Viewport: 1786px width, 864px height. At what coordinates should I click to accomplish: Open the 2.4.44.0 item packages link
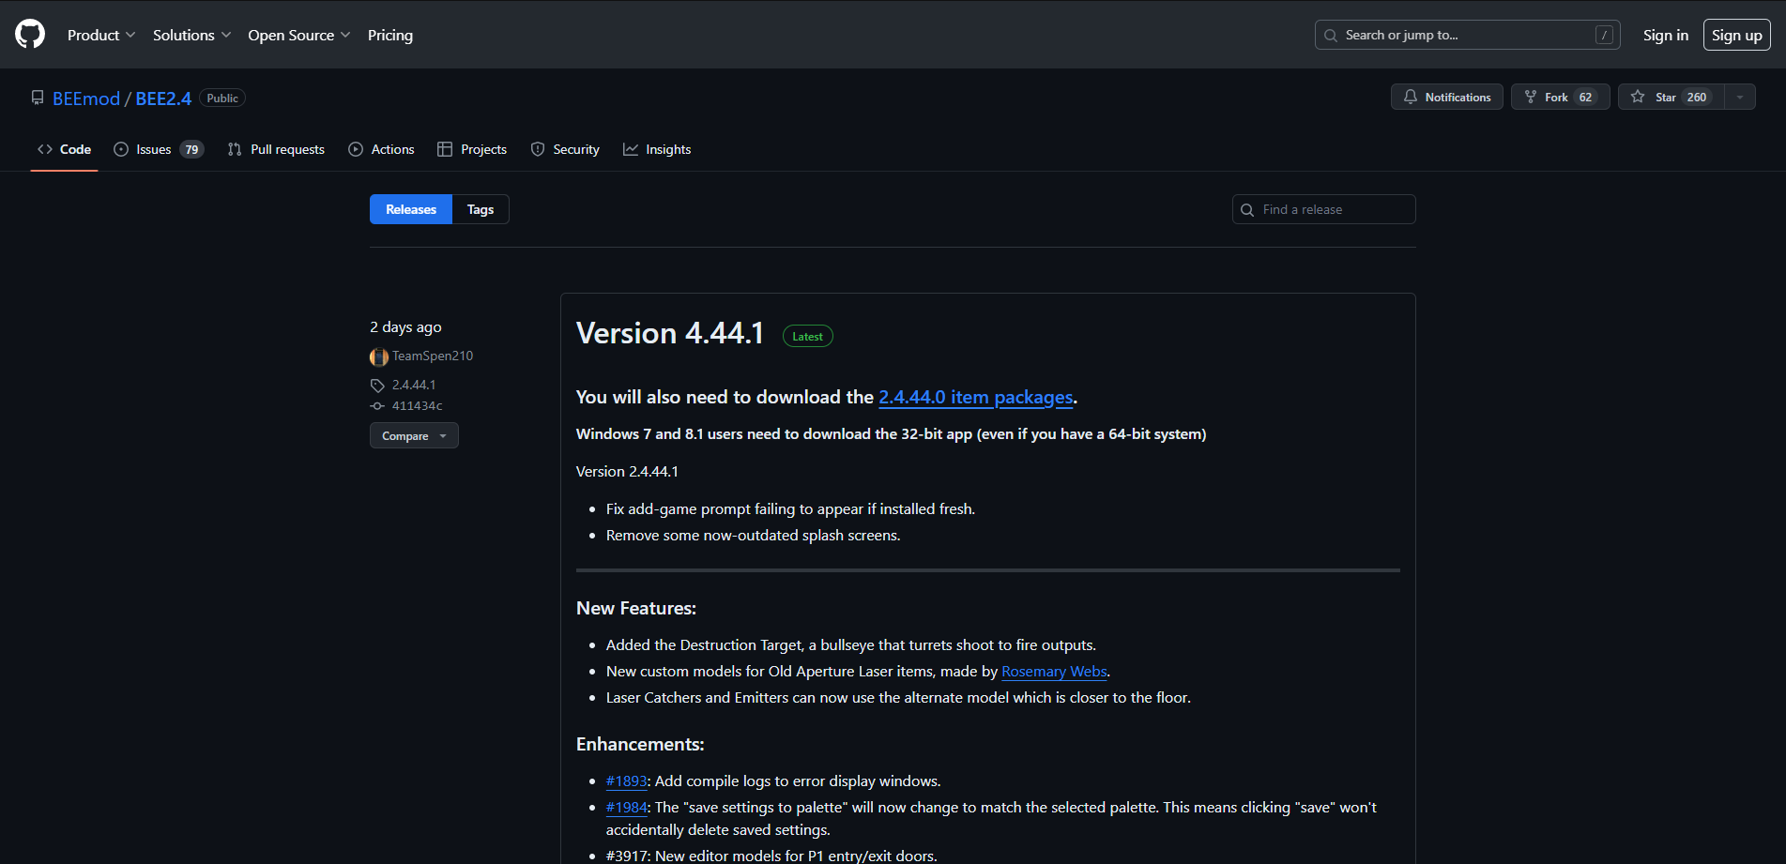(x=975, y=397)
